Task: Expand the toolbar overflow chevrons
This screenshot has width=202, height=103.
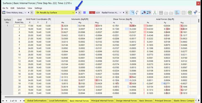Action: pos(199,12)
